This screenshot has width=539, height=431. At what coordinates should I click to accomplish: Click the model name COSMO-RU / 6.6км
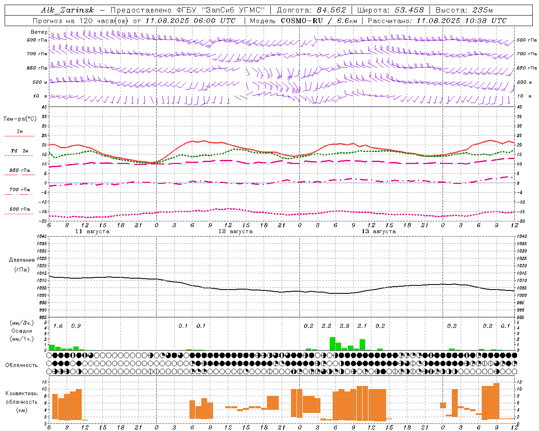(x=319, y=21)
